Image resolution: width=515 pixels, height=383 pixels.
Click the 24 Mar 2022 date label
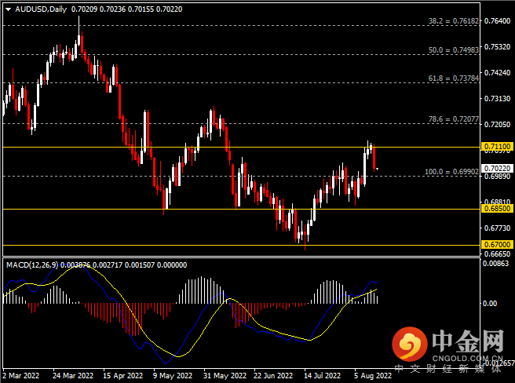point(73,375)
